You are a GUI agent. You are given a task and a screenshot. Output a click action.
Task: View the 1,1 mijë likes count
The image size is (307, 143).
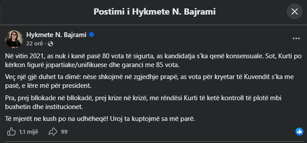point(29,132)
